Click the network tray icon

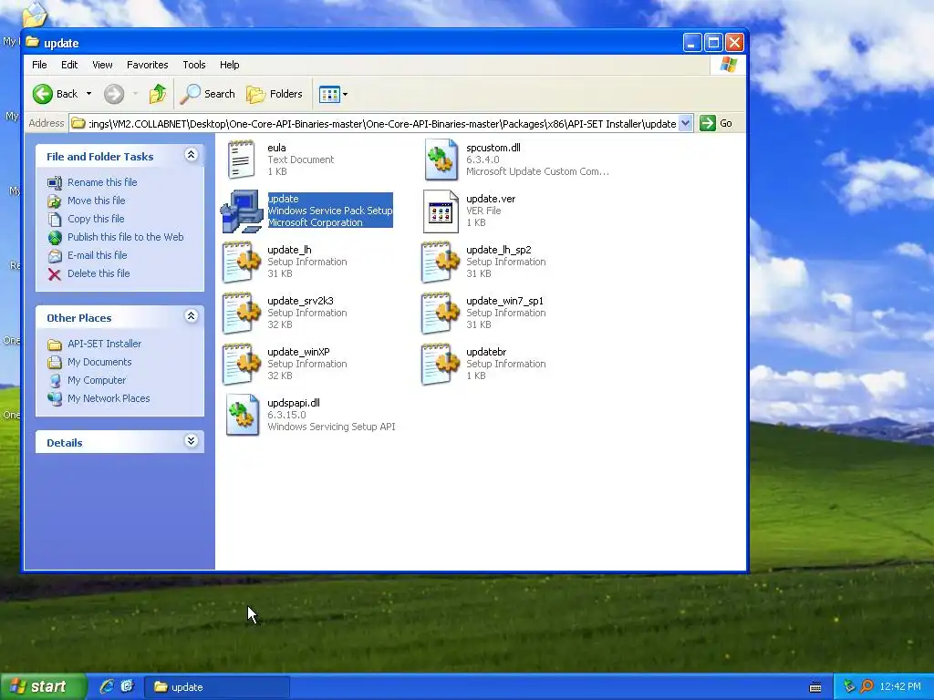point(849,687)
